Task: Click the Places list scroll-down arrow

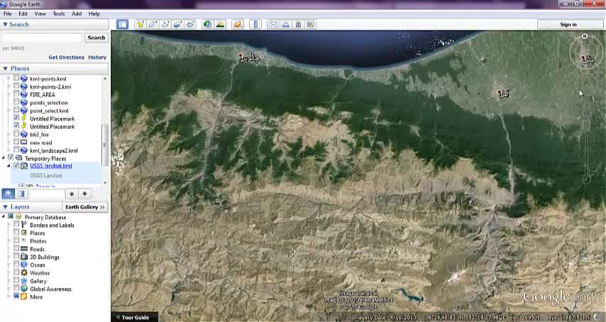Action: click(105, 183)
